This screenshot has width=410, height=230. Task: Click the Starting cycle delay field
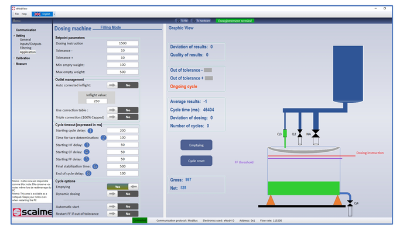tap(122, 131)
